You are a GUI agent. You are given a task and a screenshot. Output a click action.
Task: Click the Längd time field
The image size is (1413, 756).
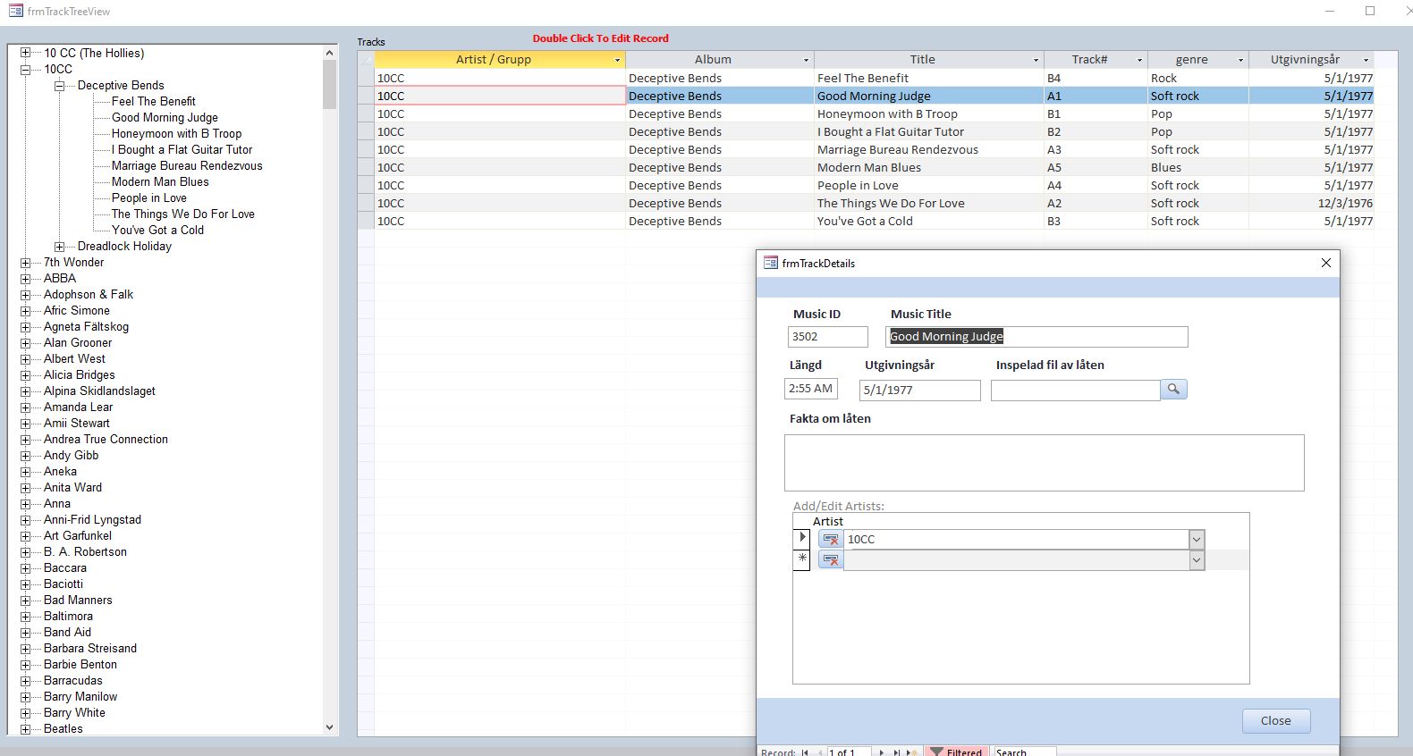point(811,388)
